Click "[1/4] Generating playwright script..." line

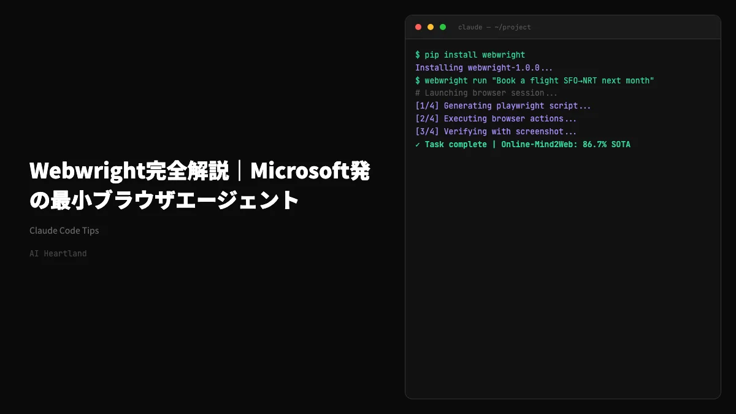coord(503,106)
